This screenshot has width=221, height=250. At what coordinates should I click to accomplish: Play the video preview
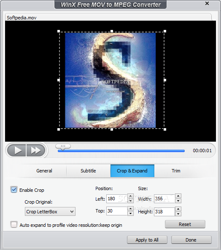coord(16,150)
